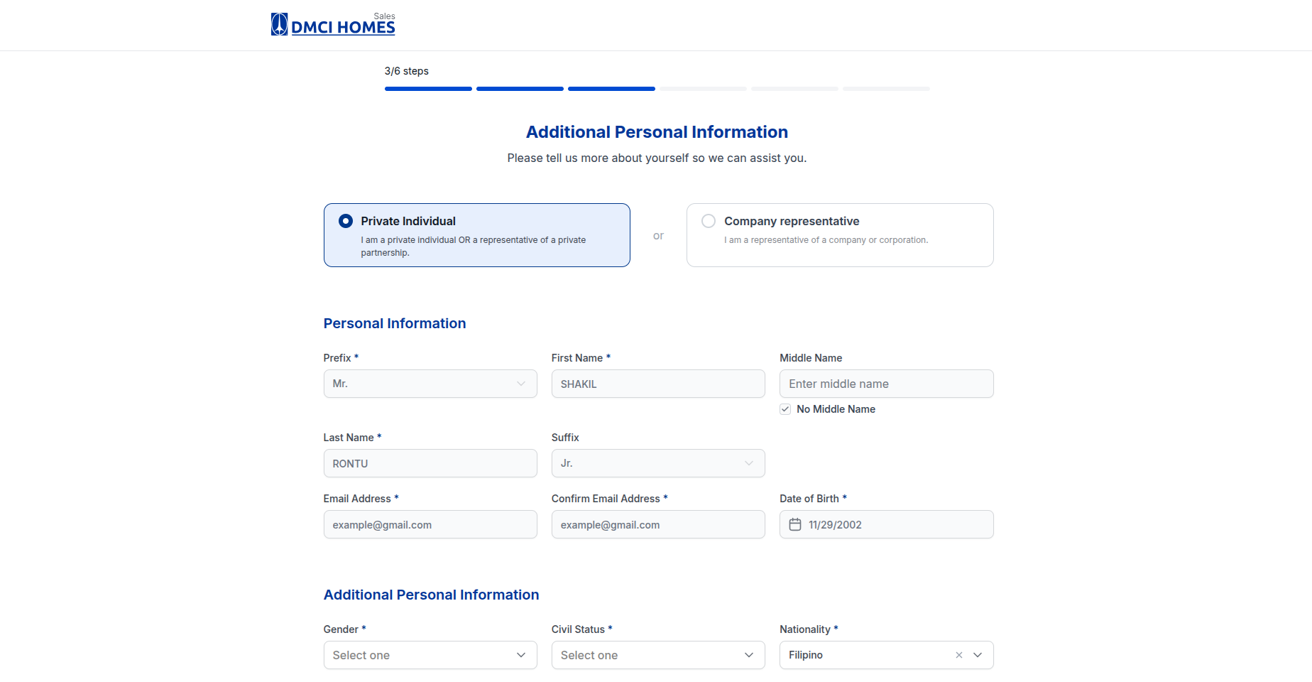The height and width of the screenshot is (682, 1312).
Task: Click the third progress step bar
Action: click(611, 89)
